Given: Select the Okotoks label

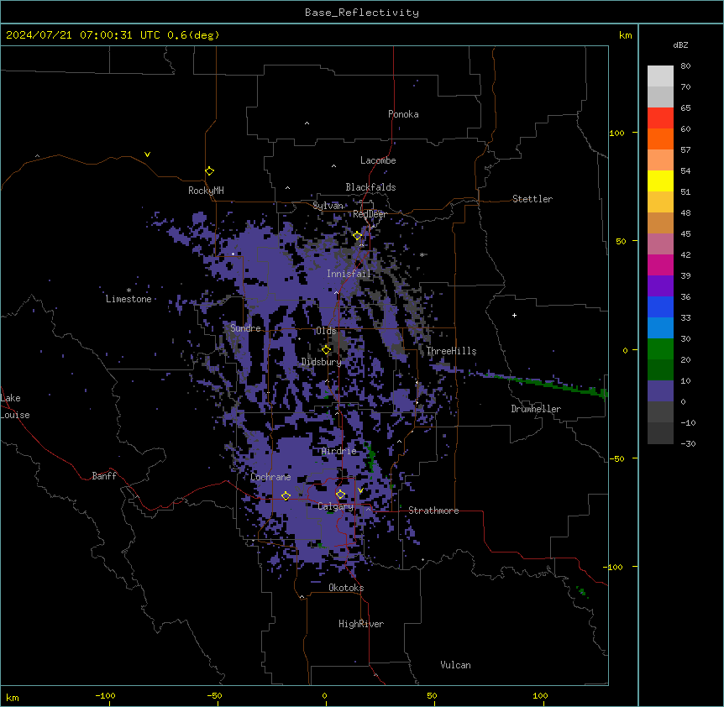Looking at the screenshot, I should 346,588.
